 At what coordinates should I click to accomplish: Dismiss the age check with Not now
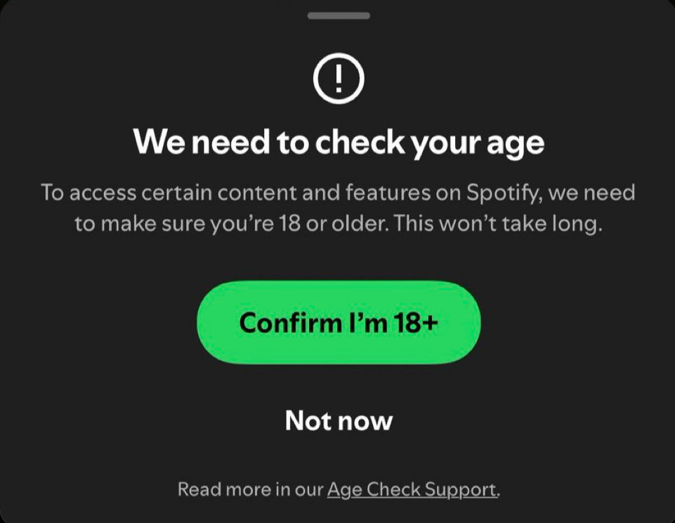point(339,421)
